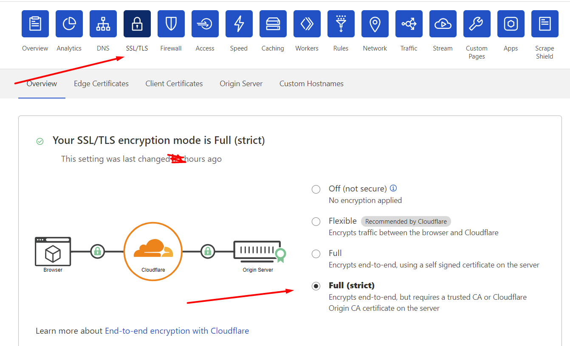Switch to the Overview sub-tab
The height and width of the screenshot is (346, 570).
[x=42, y=84]
